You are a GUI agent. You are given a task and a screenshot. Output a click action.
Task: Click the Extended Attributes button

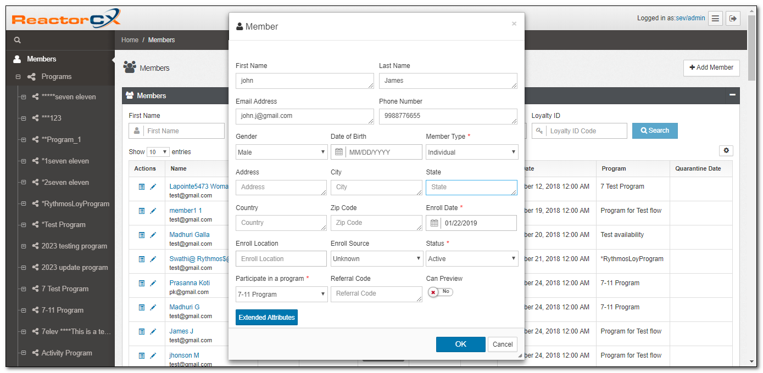[266, 318]
